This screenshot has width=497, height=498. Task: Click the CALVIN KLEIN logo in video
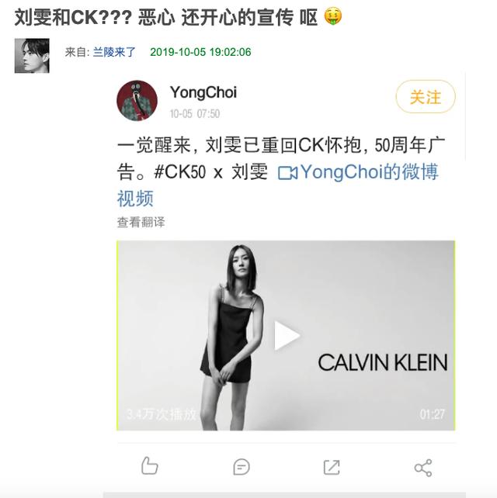coord(383,363)
